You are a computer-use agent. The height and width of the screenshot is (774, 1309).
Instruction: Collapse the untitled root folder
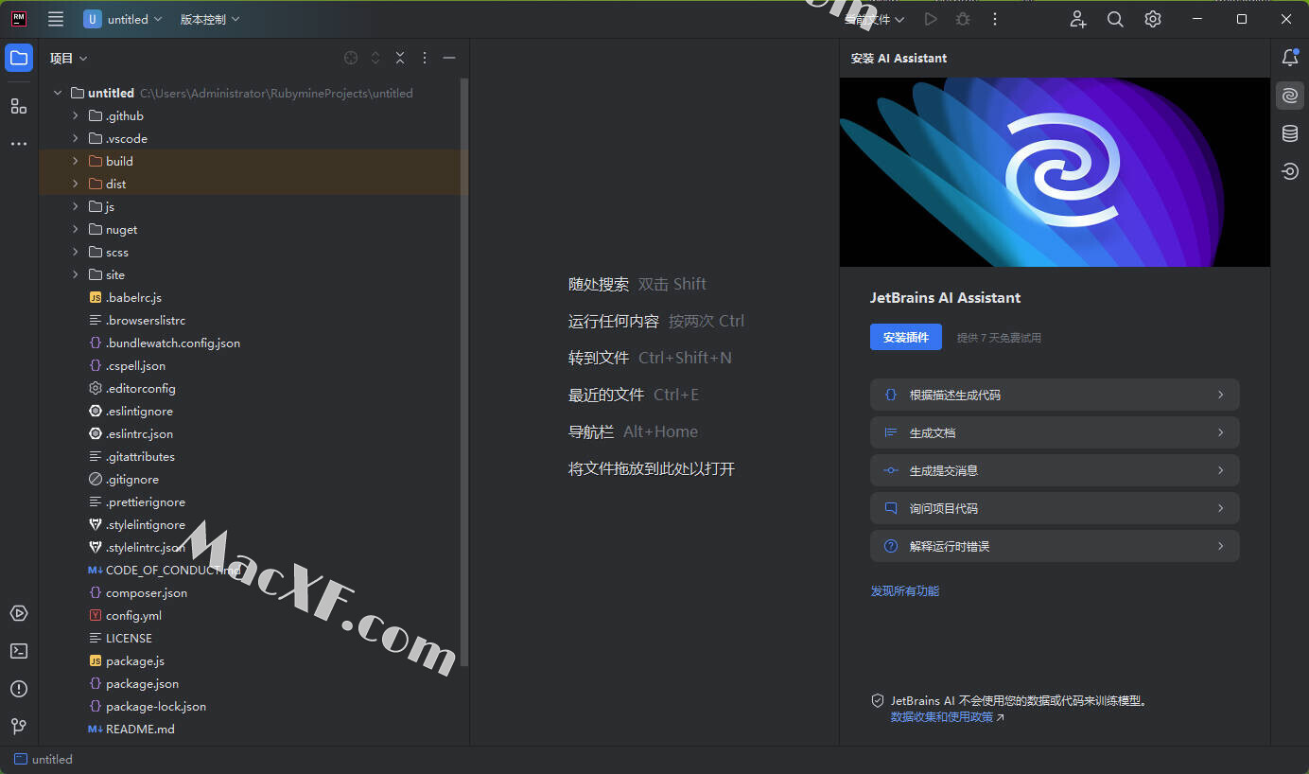pos(58,93)
